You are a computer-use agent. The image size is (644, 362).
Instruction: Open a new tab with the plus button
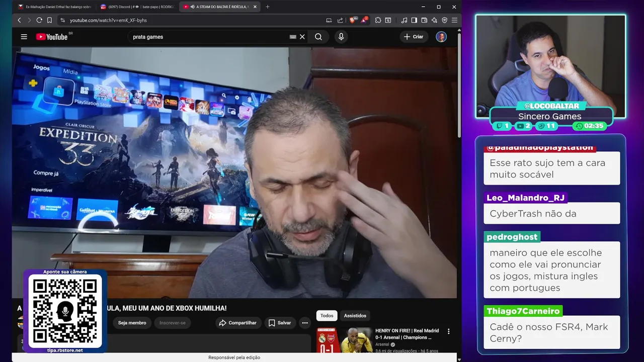click(x=267, y=7)
